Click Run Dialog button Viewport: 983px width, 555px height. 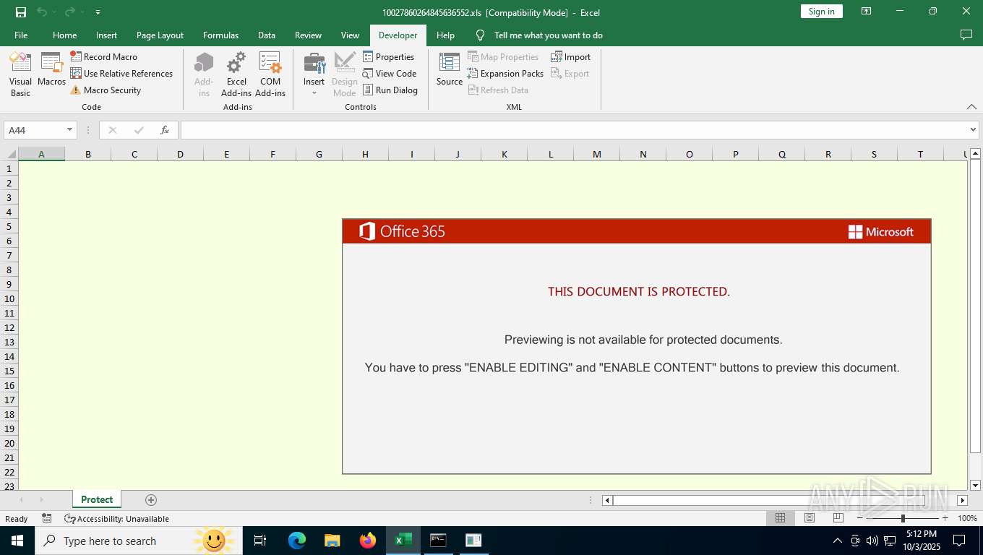[x=390, y=90]
